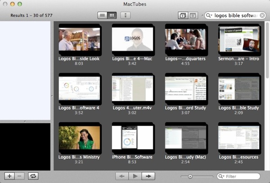Click the play button in bottom bar
Screen dimensions: 270x183
[135, 176]
